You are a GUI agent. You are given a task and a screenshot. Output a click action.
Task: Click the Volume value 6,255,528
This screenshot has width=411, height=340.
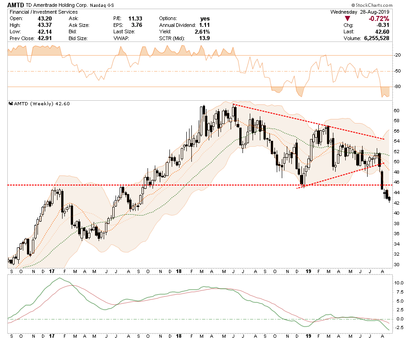(x=377, y=38)
